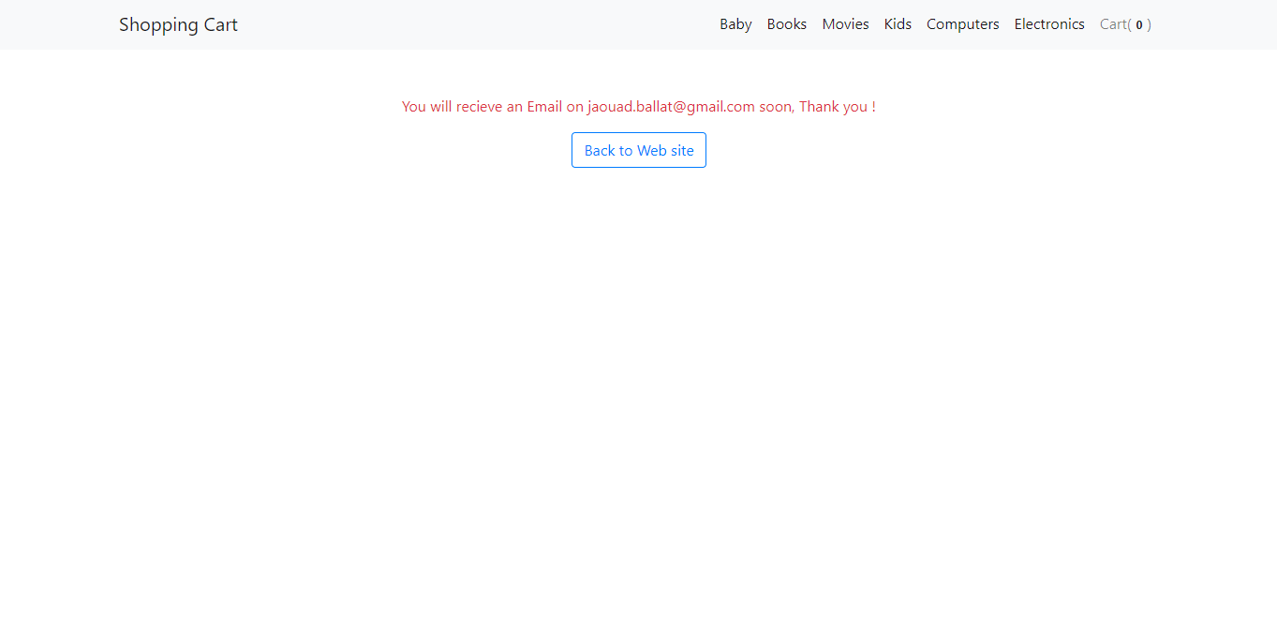The image size is (1277, 629).
Task: Click the Shopping Cart header title
Action: pyautogui.click(x=178, y=24)
